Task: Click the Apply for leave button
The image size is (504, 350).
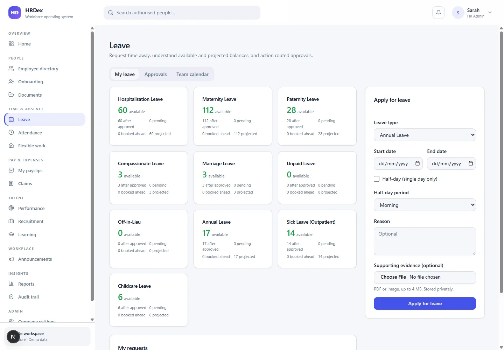Action: click(425, 303)
